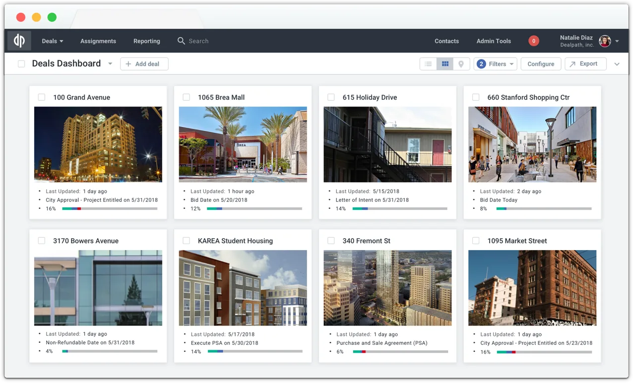Open the map pin view
The image size is (633, 383).
(461, 64)
